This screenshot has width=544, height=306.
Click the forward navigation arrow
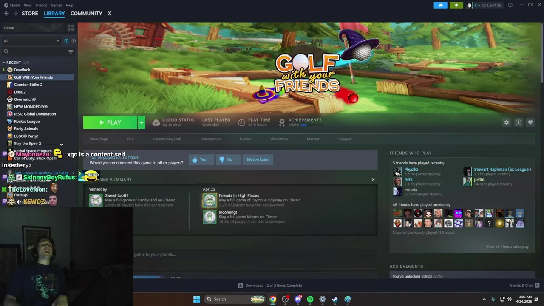pyautogui.click(x=15, y=14)
